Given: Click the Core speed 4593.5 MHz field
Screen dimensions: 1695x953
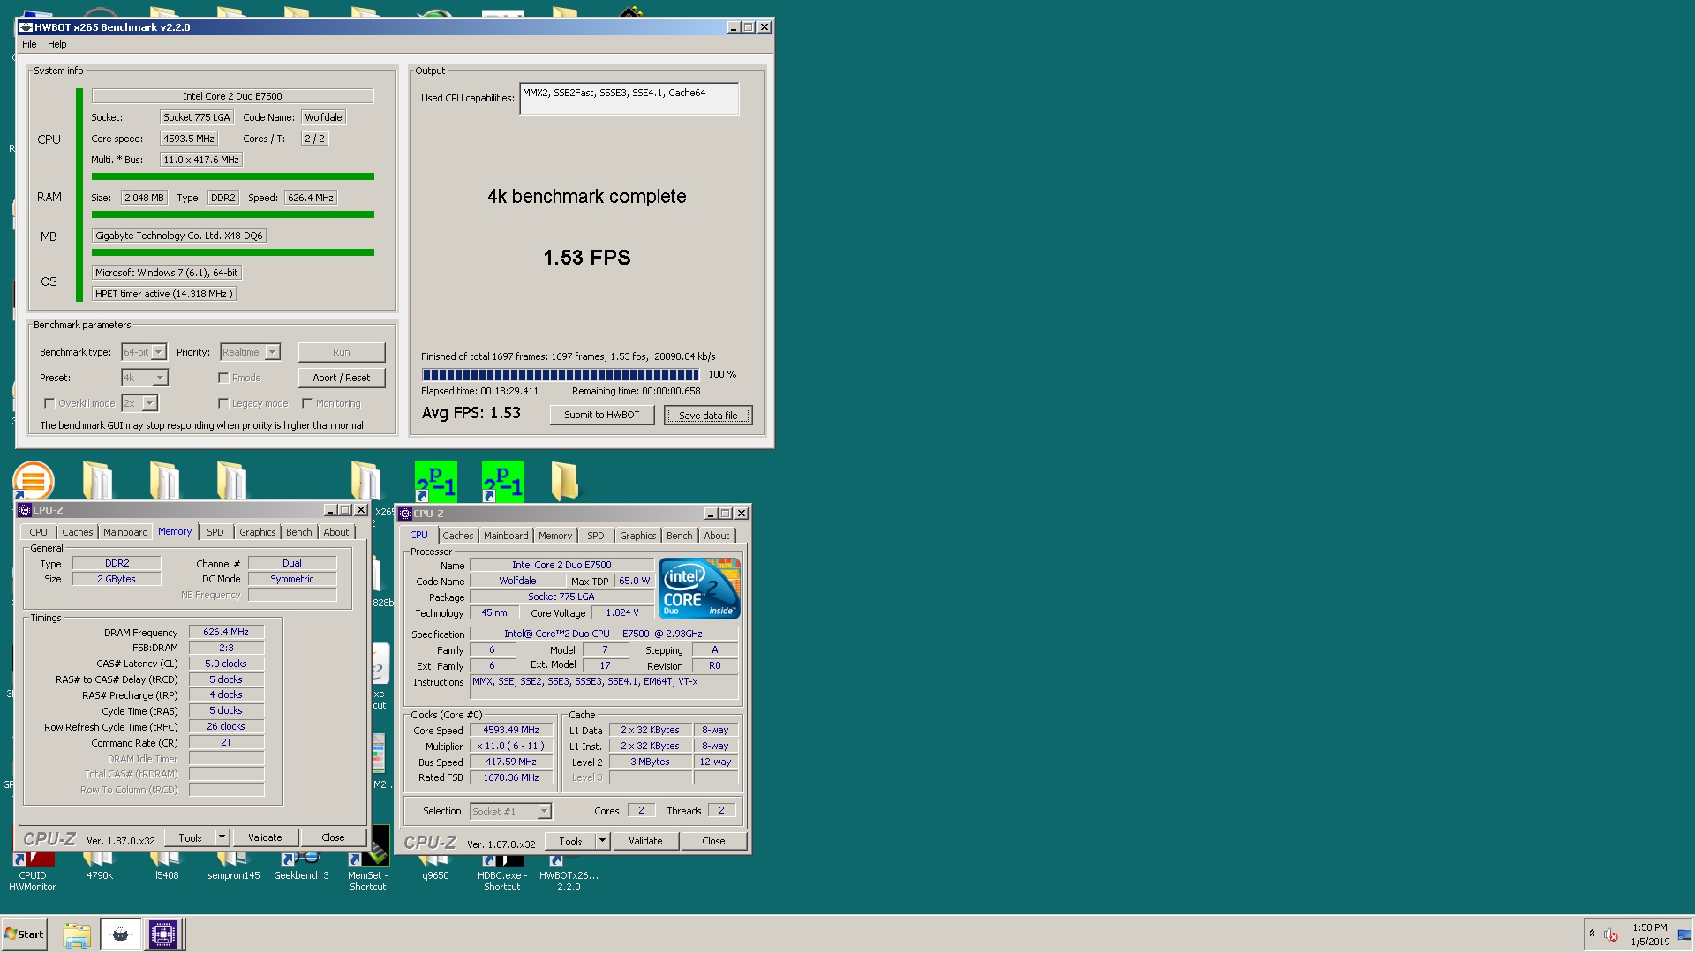Looking at the screenshot, I should click(189, 139).
